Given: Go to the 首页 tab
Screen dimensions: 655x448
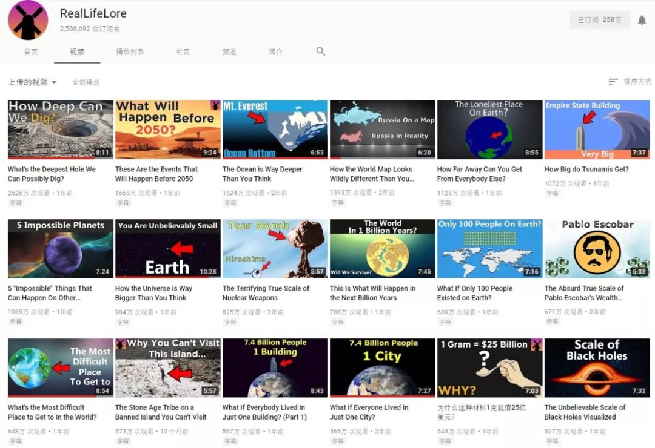Looking at the screenshot, I should [31, 52].
